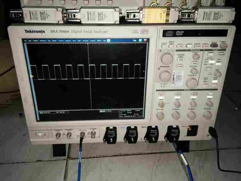Image resolution: width=241 pixels, height=181 pixels.
Task: Open the File menu on screen
Action: coord(26,40)
